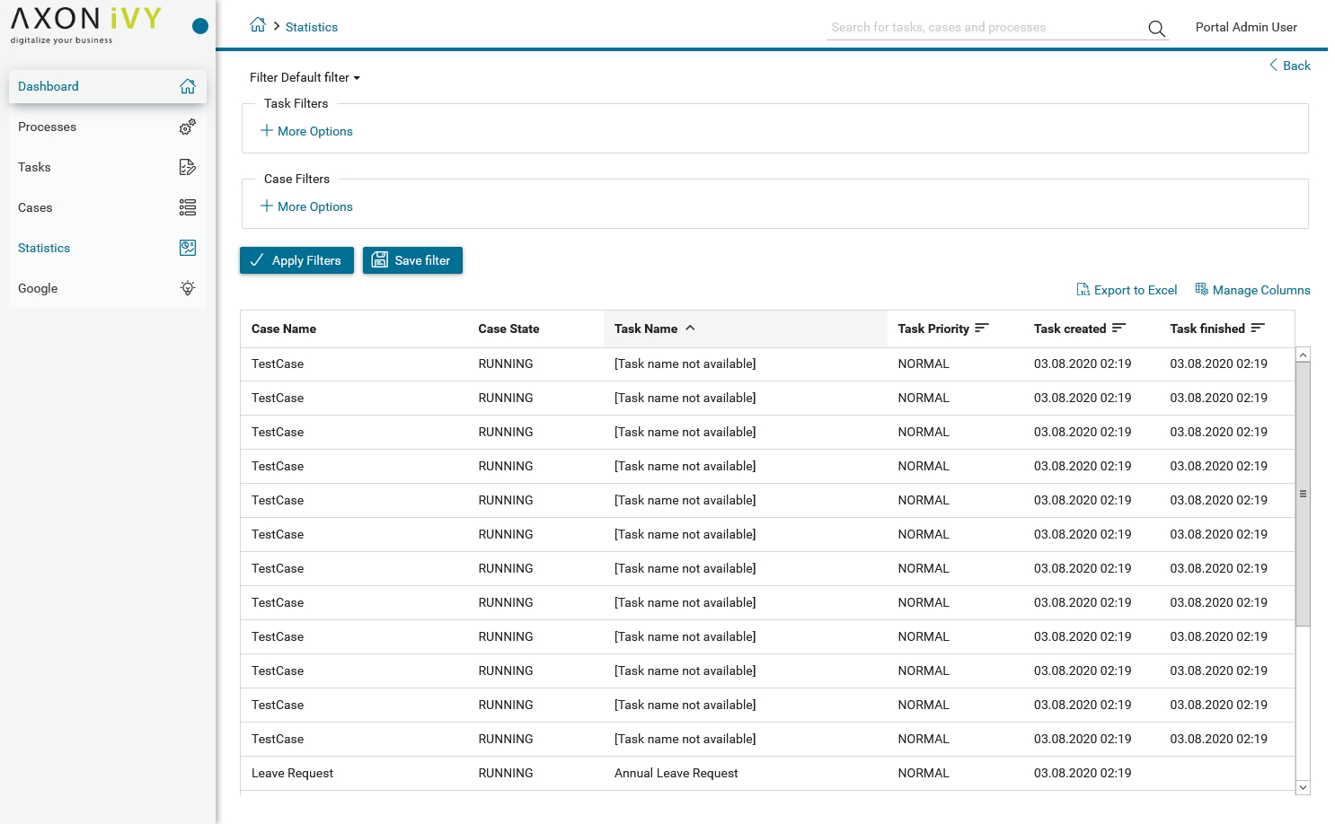Click the Task finished column header text

click(1207, 329)
